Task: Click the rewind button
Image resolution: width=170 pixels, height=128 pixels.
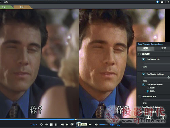Action: 62,125
